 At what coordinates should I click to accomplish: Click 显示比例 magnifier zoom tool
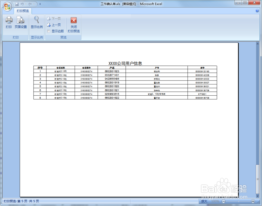tap(37, 22)
